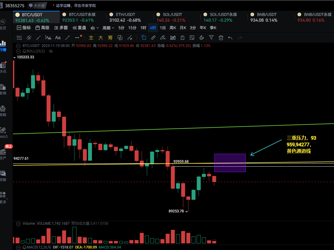Image resolution: width=334 pixels, height=250 pixels.
Task: Select the ruler measurement tool
Action: [153, 38]
